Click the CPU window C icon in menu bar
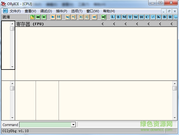The height and width of the screenshot is (135, 179). coord(5,11)
